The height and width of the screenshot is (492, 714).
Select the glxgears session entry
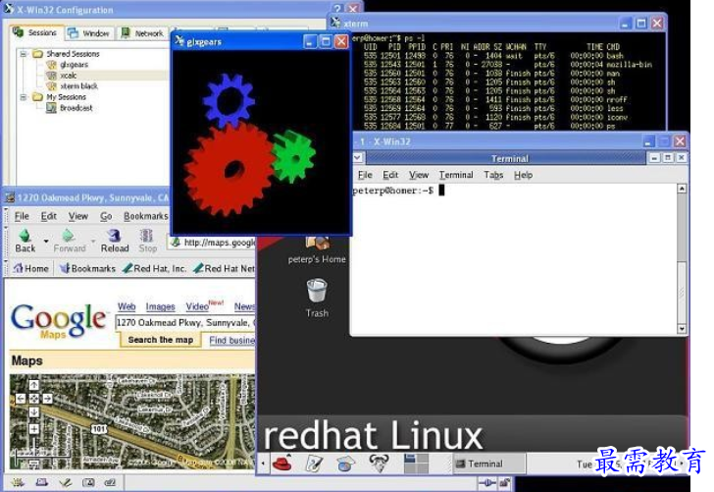74,65
